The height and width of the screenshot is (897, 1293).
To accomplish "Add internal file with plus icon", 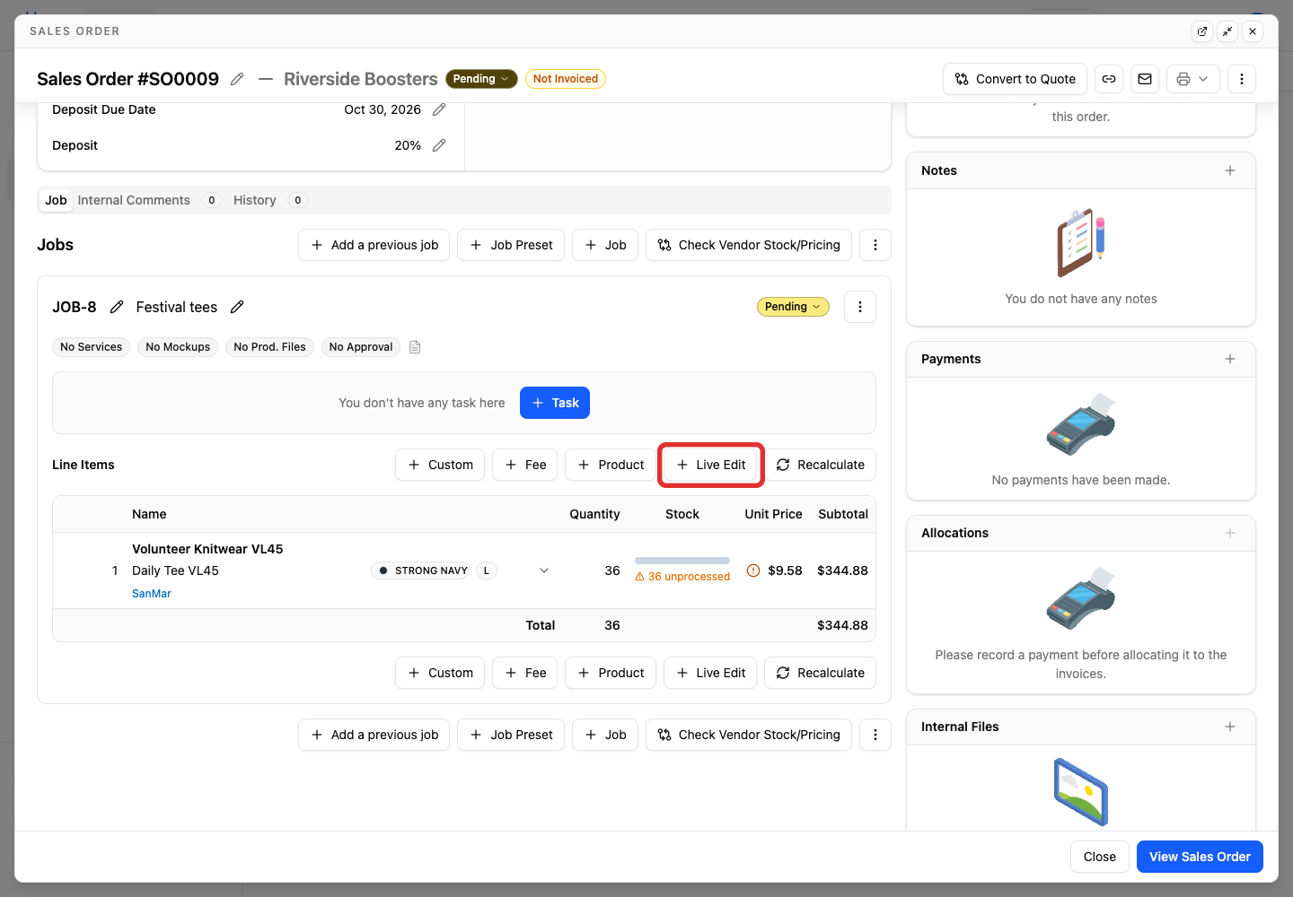I will pos(1230,727).
